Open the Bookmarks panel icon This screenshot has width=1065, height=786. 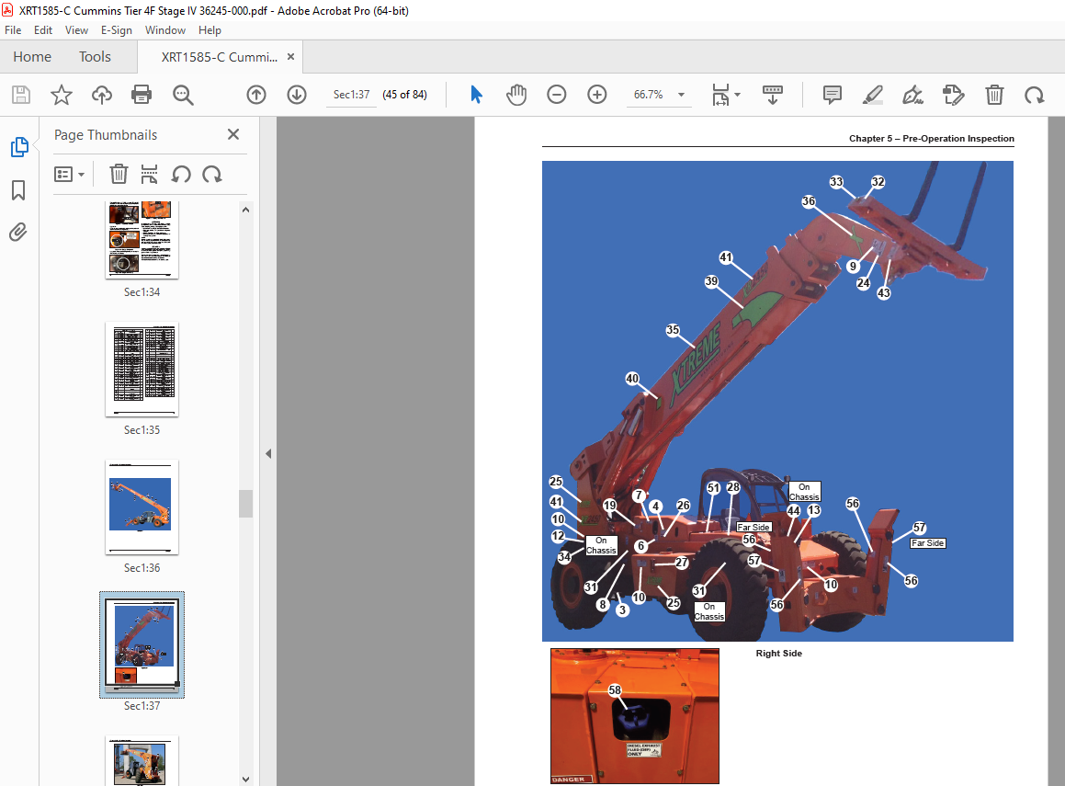point(18,190)
